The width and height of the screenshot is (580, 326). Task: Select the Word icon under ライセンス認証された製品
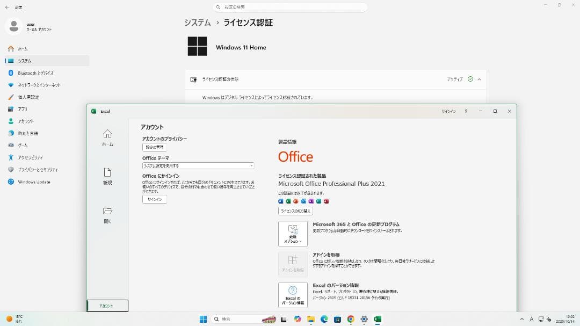coord(280,201)
